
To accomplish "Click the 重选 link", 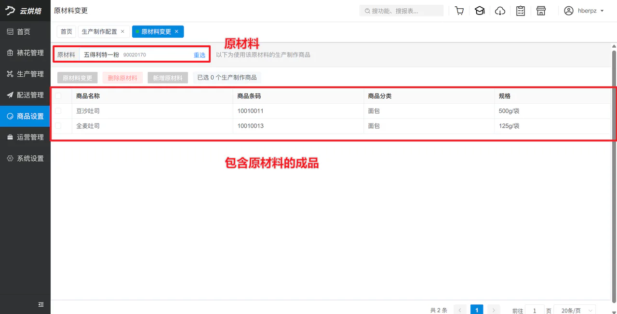I will pos(200,55).
